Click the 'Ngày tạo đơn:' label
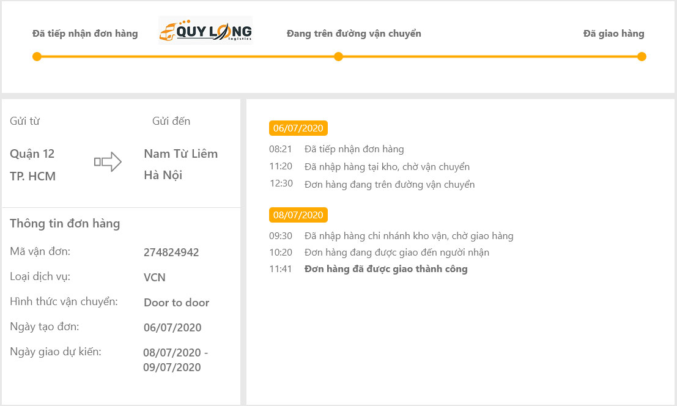The height and width of the screenshot is (406, 677). tap(45, 327)
